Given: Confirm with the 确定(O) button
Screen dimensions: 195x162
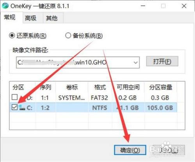Looking at the screenshot, I should [x=130, y=150].
